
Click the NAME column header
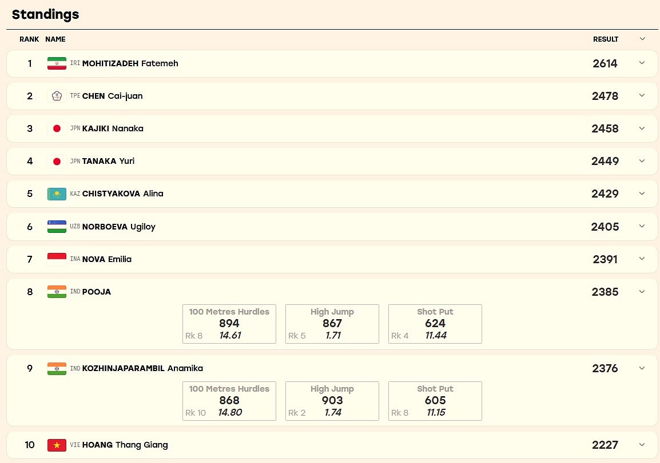(55, 39)
